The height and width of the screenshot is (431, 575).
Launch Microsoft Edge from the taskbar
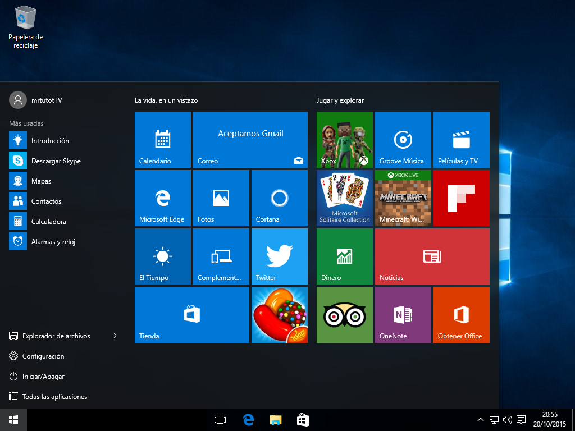(248, 419)
